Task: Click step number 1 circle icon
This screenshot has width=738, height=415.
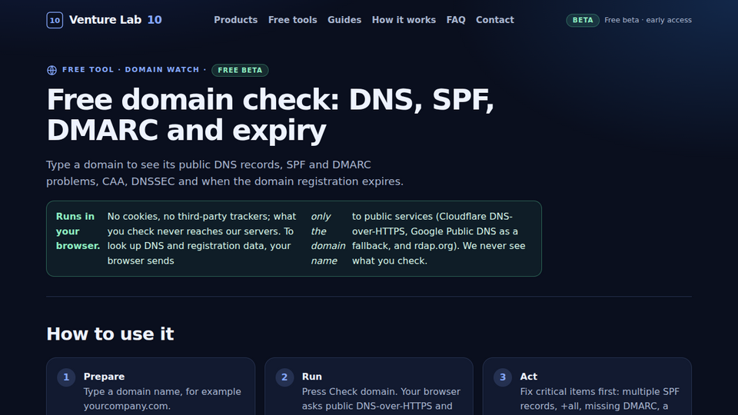Action: (x=66, y=377)
